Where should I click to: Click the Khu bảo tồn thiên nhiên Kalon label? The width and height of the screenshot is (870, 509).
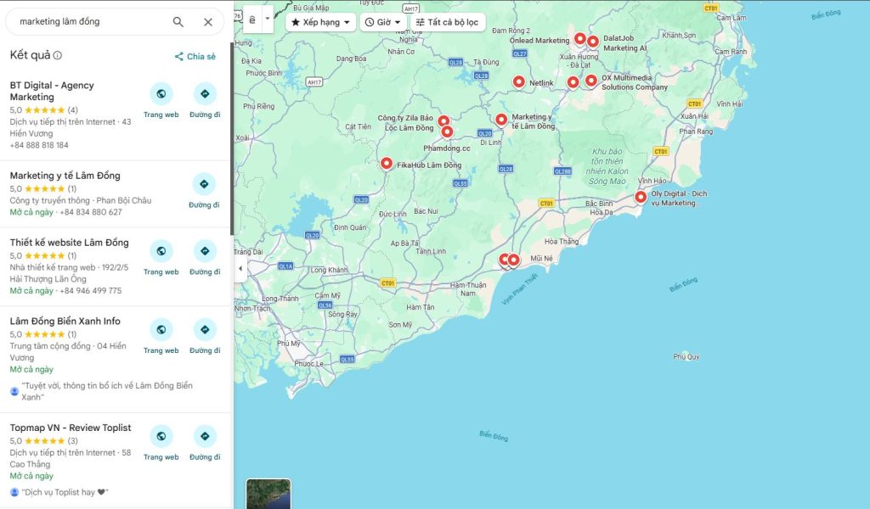[607, 166]
